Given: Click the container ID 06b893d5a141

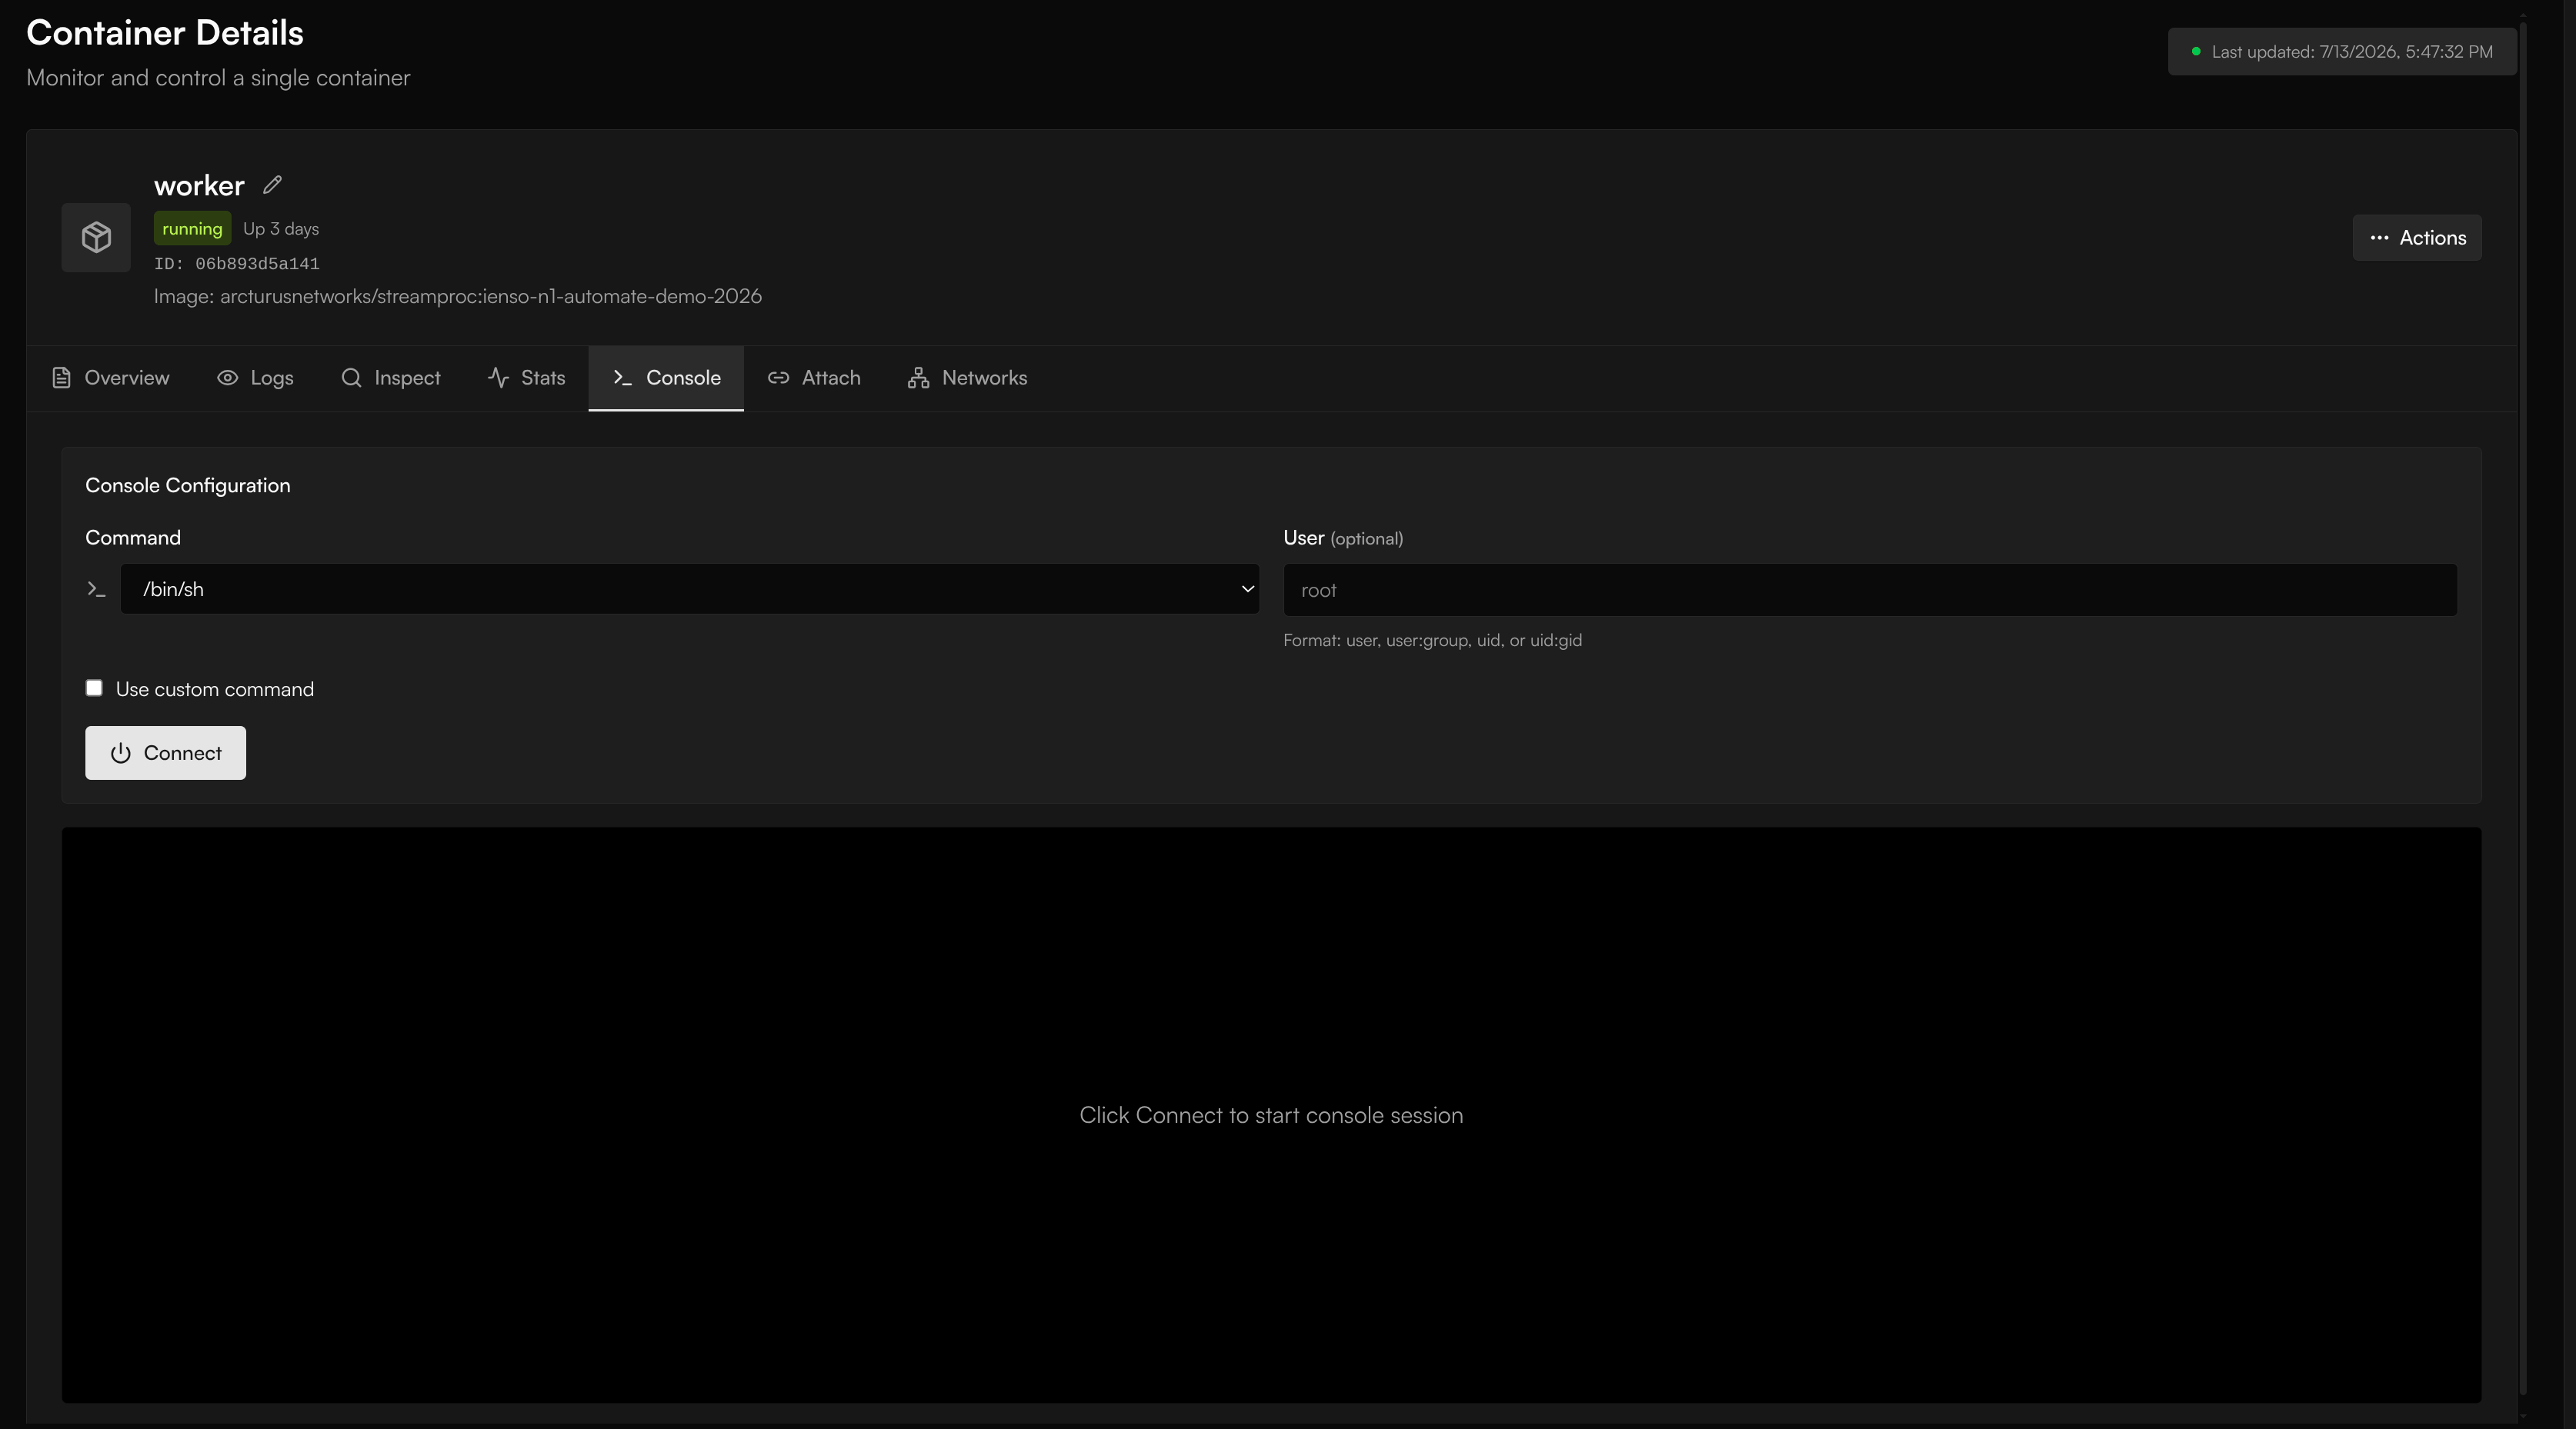Looking at the screenshot, I should pyautogui.click(x=237, y=264).
